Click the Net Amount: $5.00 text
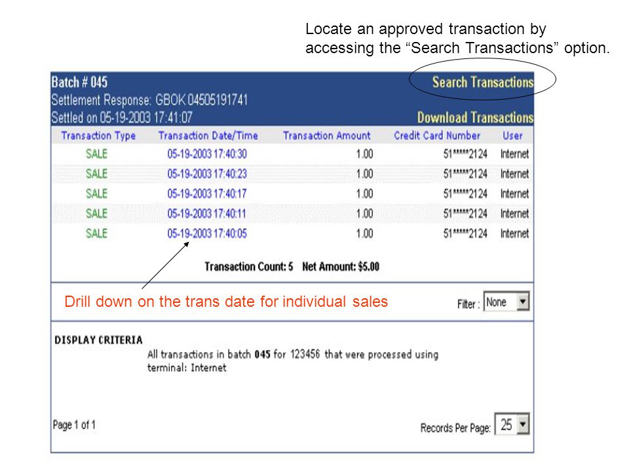This screenshot has width=629, height=472. [341, 267]
